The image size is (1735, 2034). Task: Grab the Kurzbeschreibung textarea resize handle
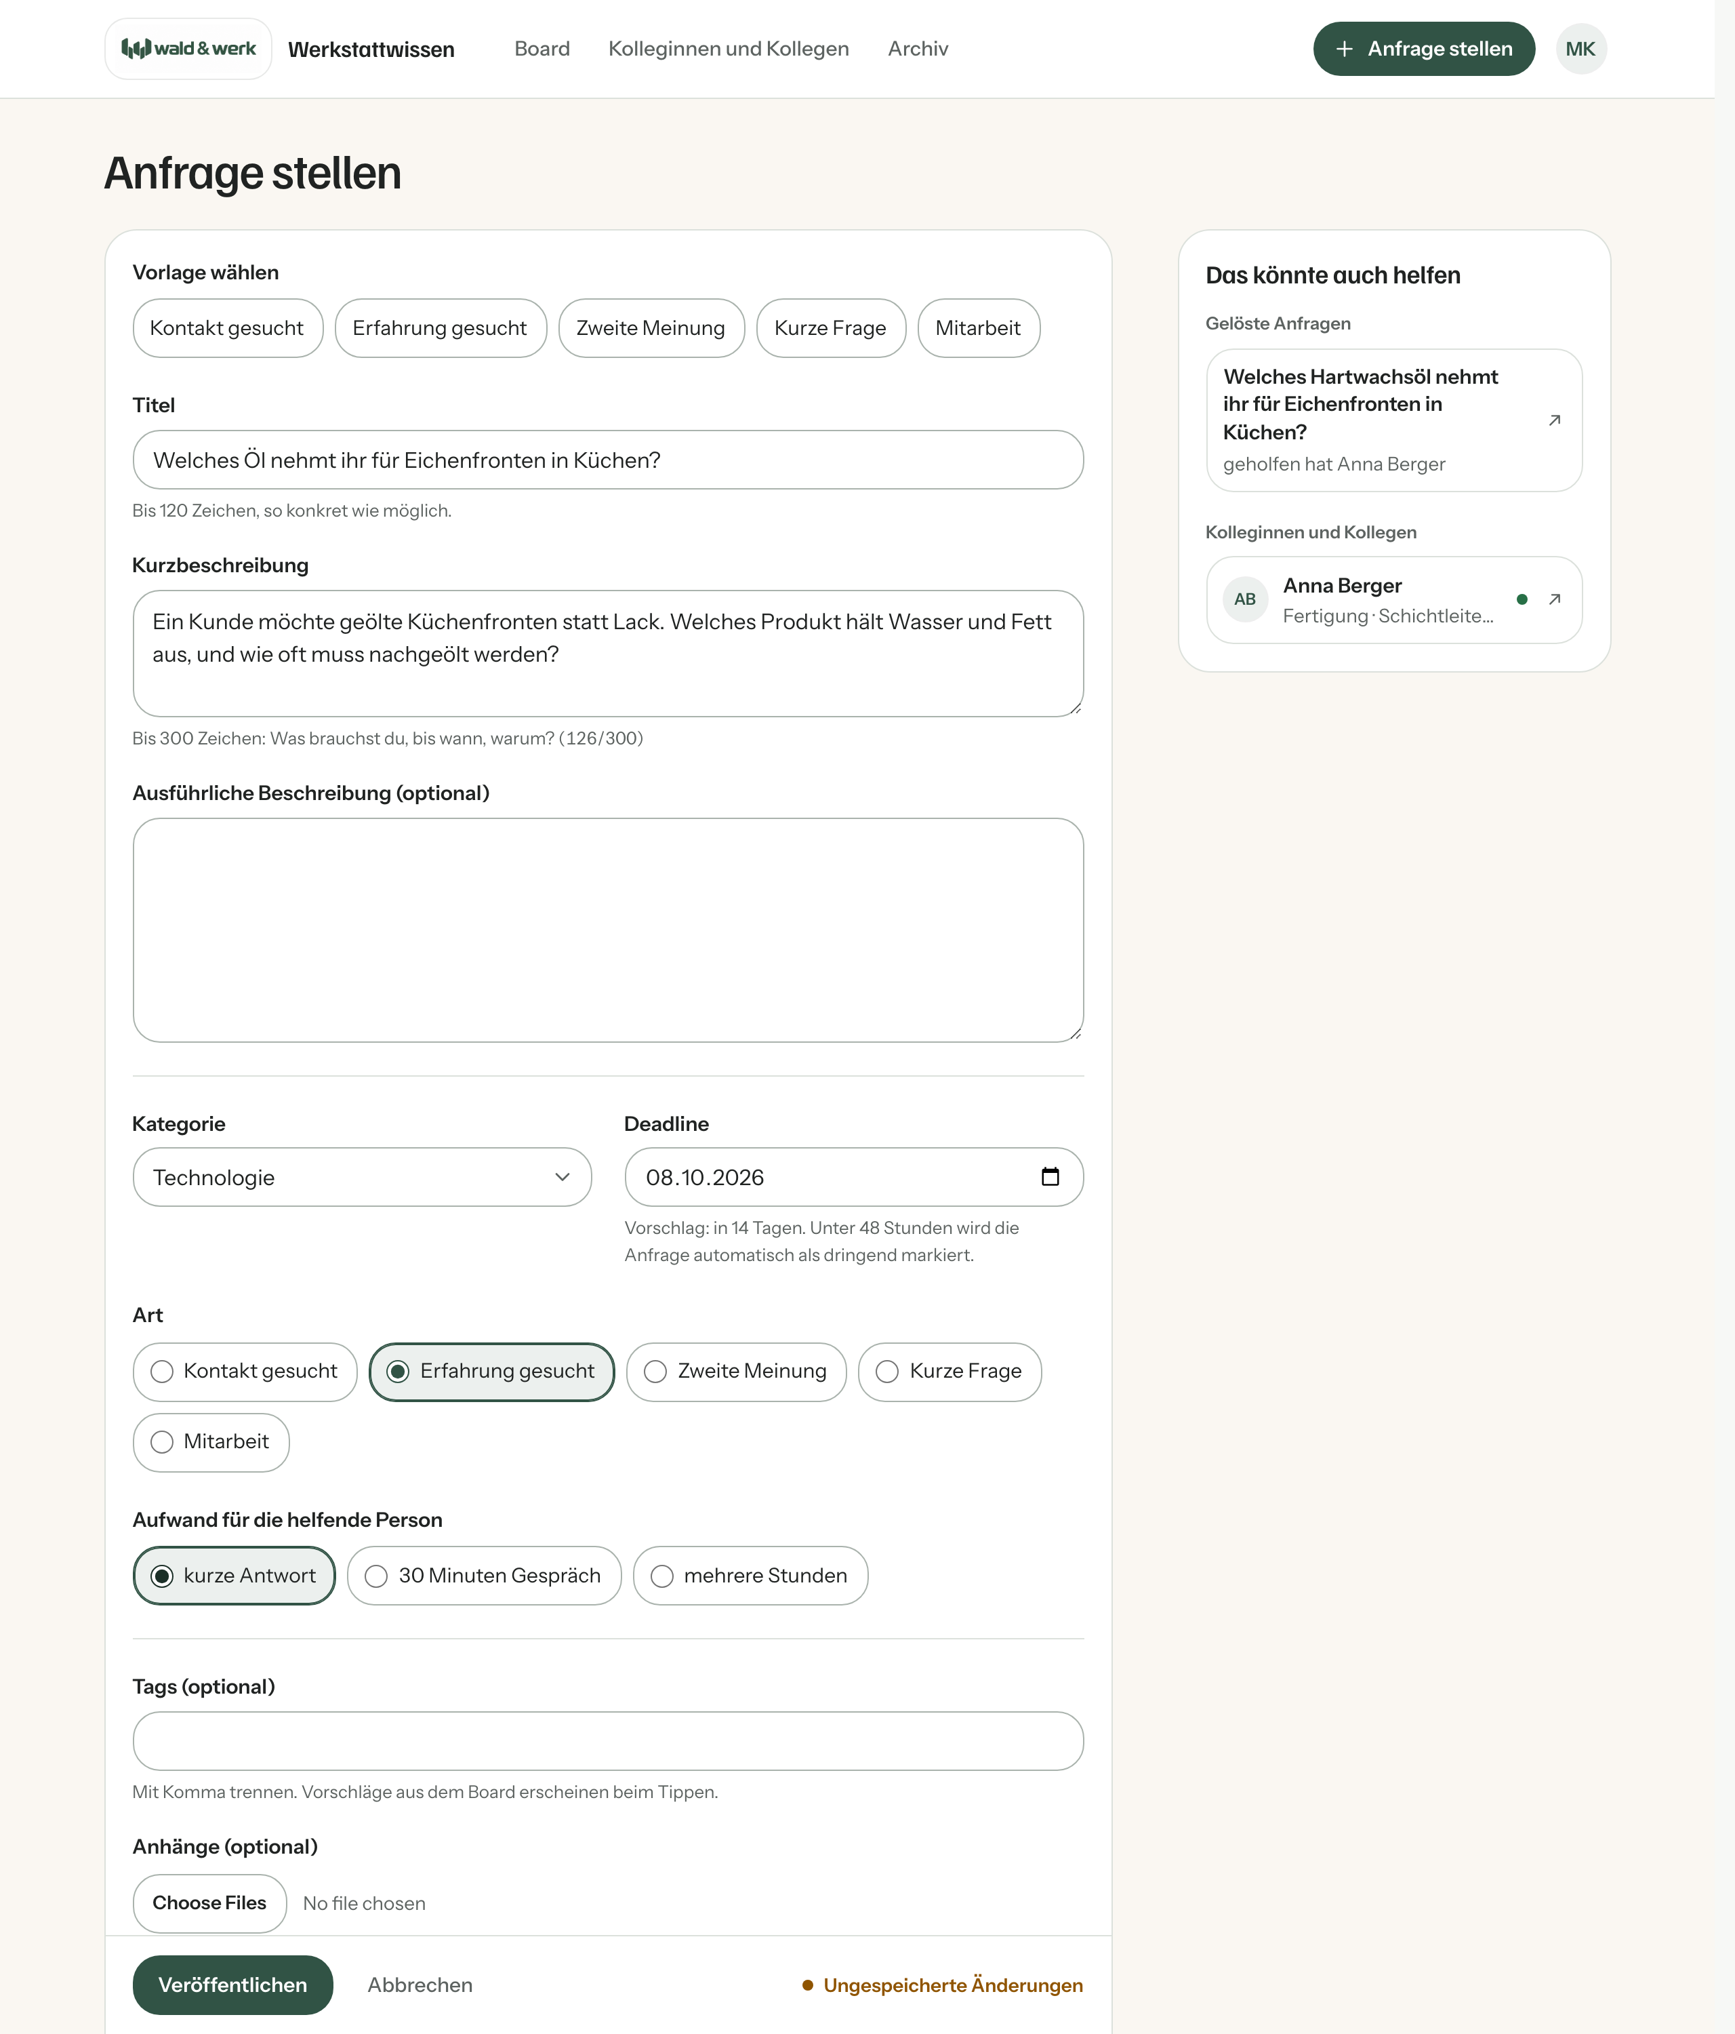pyautogui.click(x=1075, y=708)
